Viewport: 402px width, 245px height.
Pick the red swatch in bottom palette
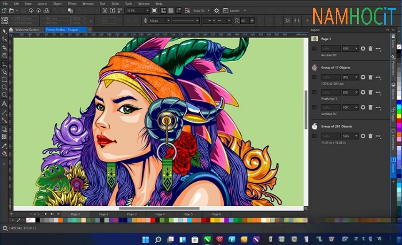click(x=153, y=220)
